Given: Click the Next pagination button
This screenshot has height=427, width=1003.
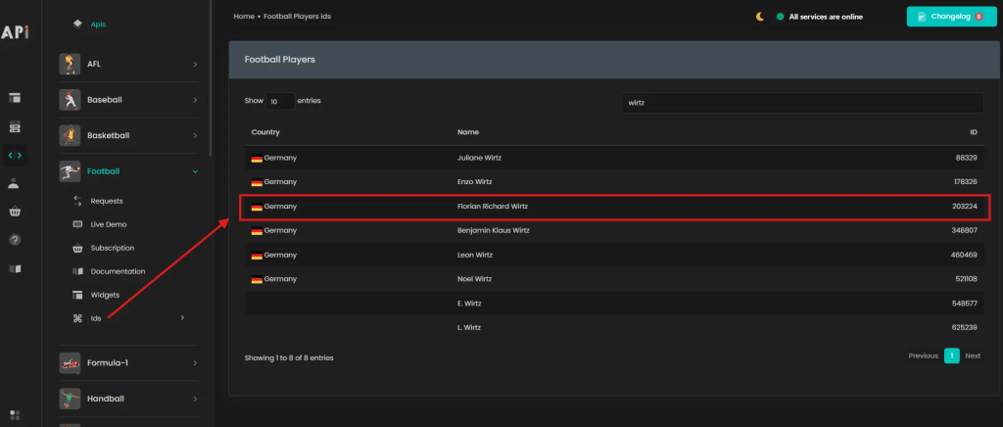Looking at the screenshot, I should click(x=973, y=356).
